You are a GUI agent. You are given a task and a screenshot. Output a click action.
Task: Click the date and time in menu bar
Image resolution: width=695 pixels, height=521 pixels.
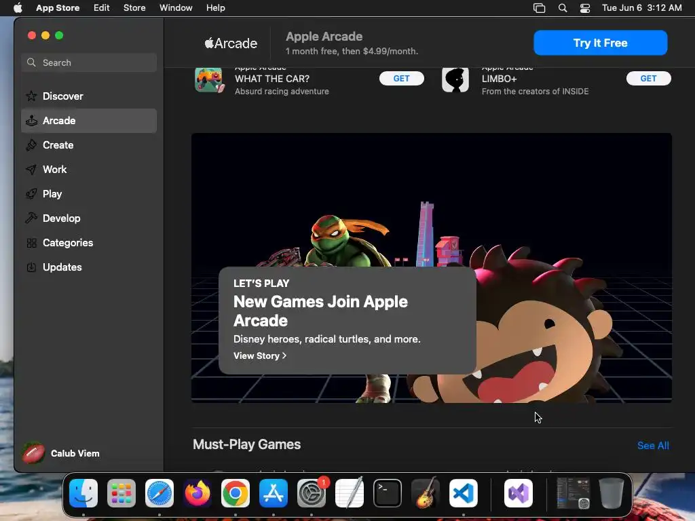(642, 8)
